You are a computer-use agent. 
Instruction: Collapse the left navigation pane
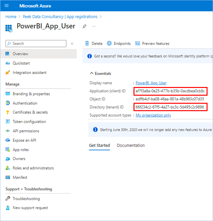tap(72, 43)
